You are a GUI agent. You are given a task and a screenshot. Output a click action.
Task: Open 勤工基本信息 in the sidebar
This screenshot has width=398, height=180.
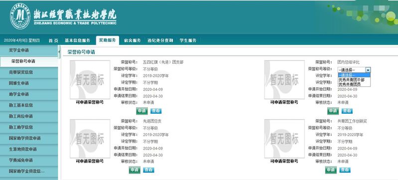tap(29, 105)
